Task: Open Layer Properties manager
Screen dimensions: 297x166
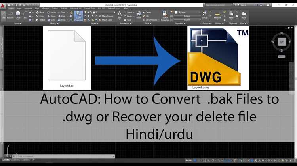Action: coord(78,16)
